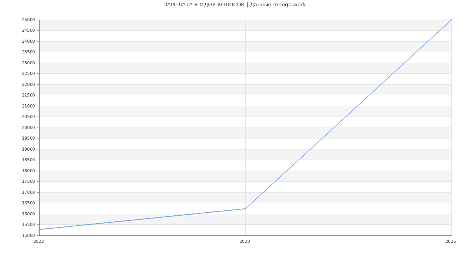Click the 21000 y-axis label
The height and width of the screenshot is (255, 471).
(29, 106)
